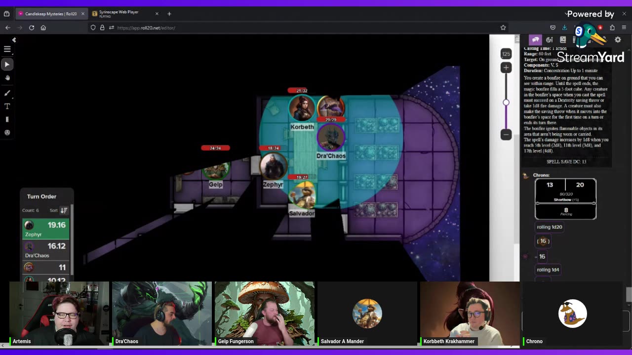Click the site security padlock icon
Viewport: 632px width, 355px height.
[102, 28]
